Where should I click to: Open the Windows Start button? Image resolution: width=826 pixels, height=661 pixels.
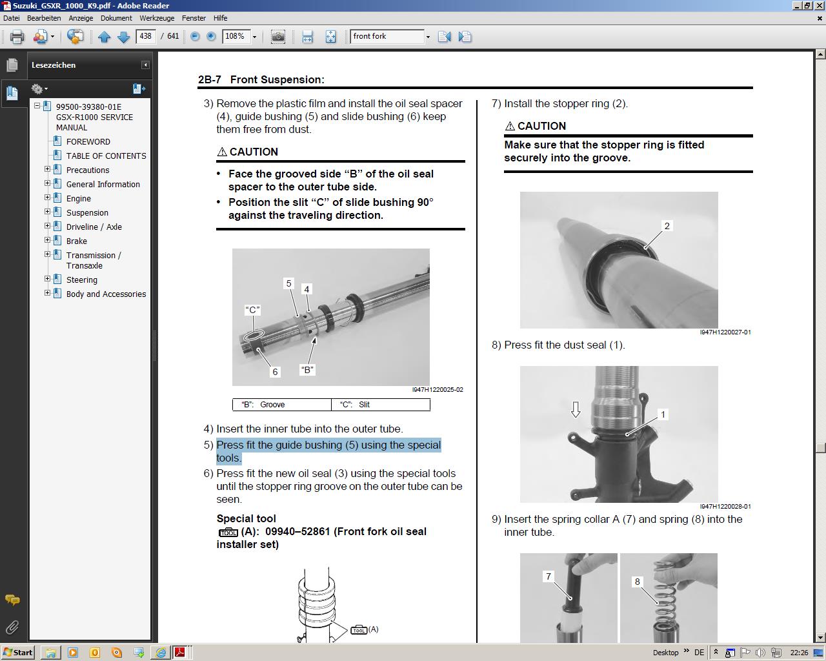coord(18,652)
